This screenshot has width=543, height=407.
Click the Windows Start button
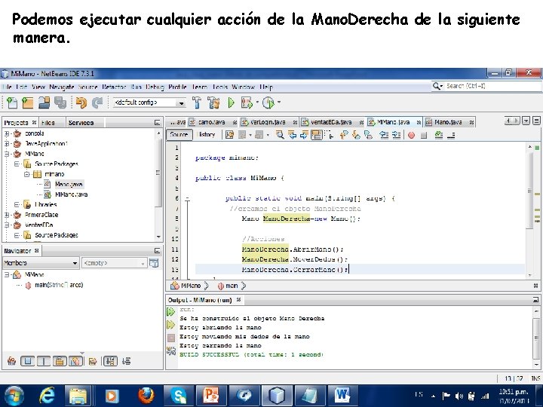pos(14,395)
